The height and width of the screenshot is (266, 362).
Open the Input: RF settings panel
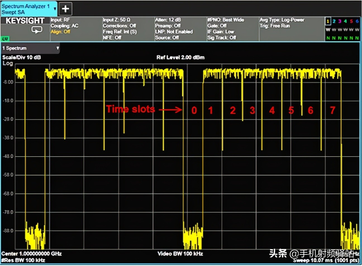click(60, 20)
